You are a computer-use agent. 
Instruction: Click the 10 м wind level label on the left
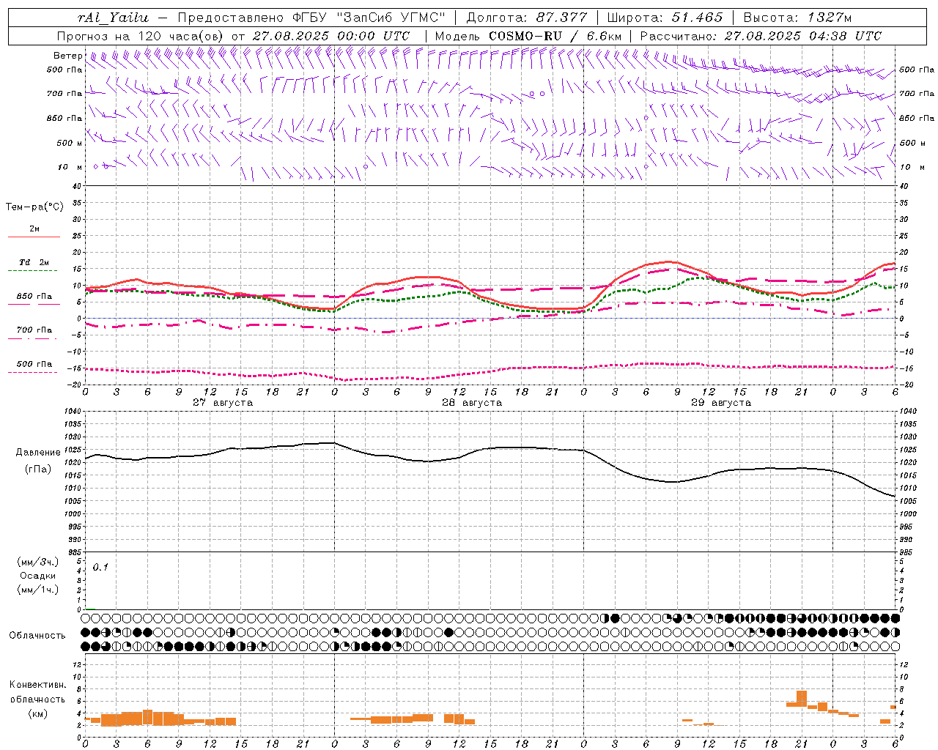pyautogui.click(x=70, y=167)
